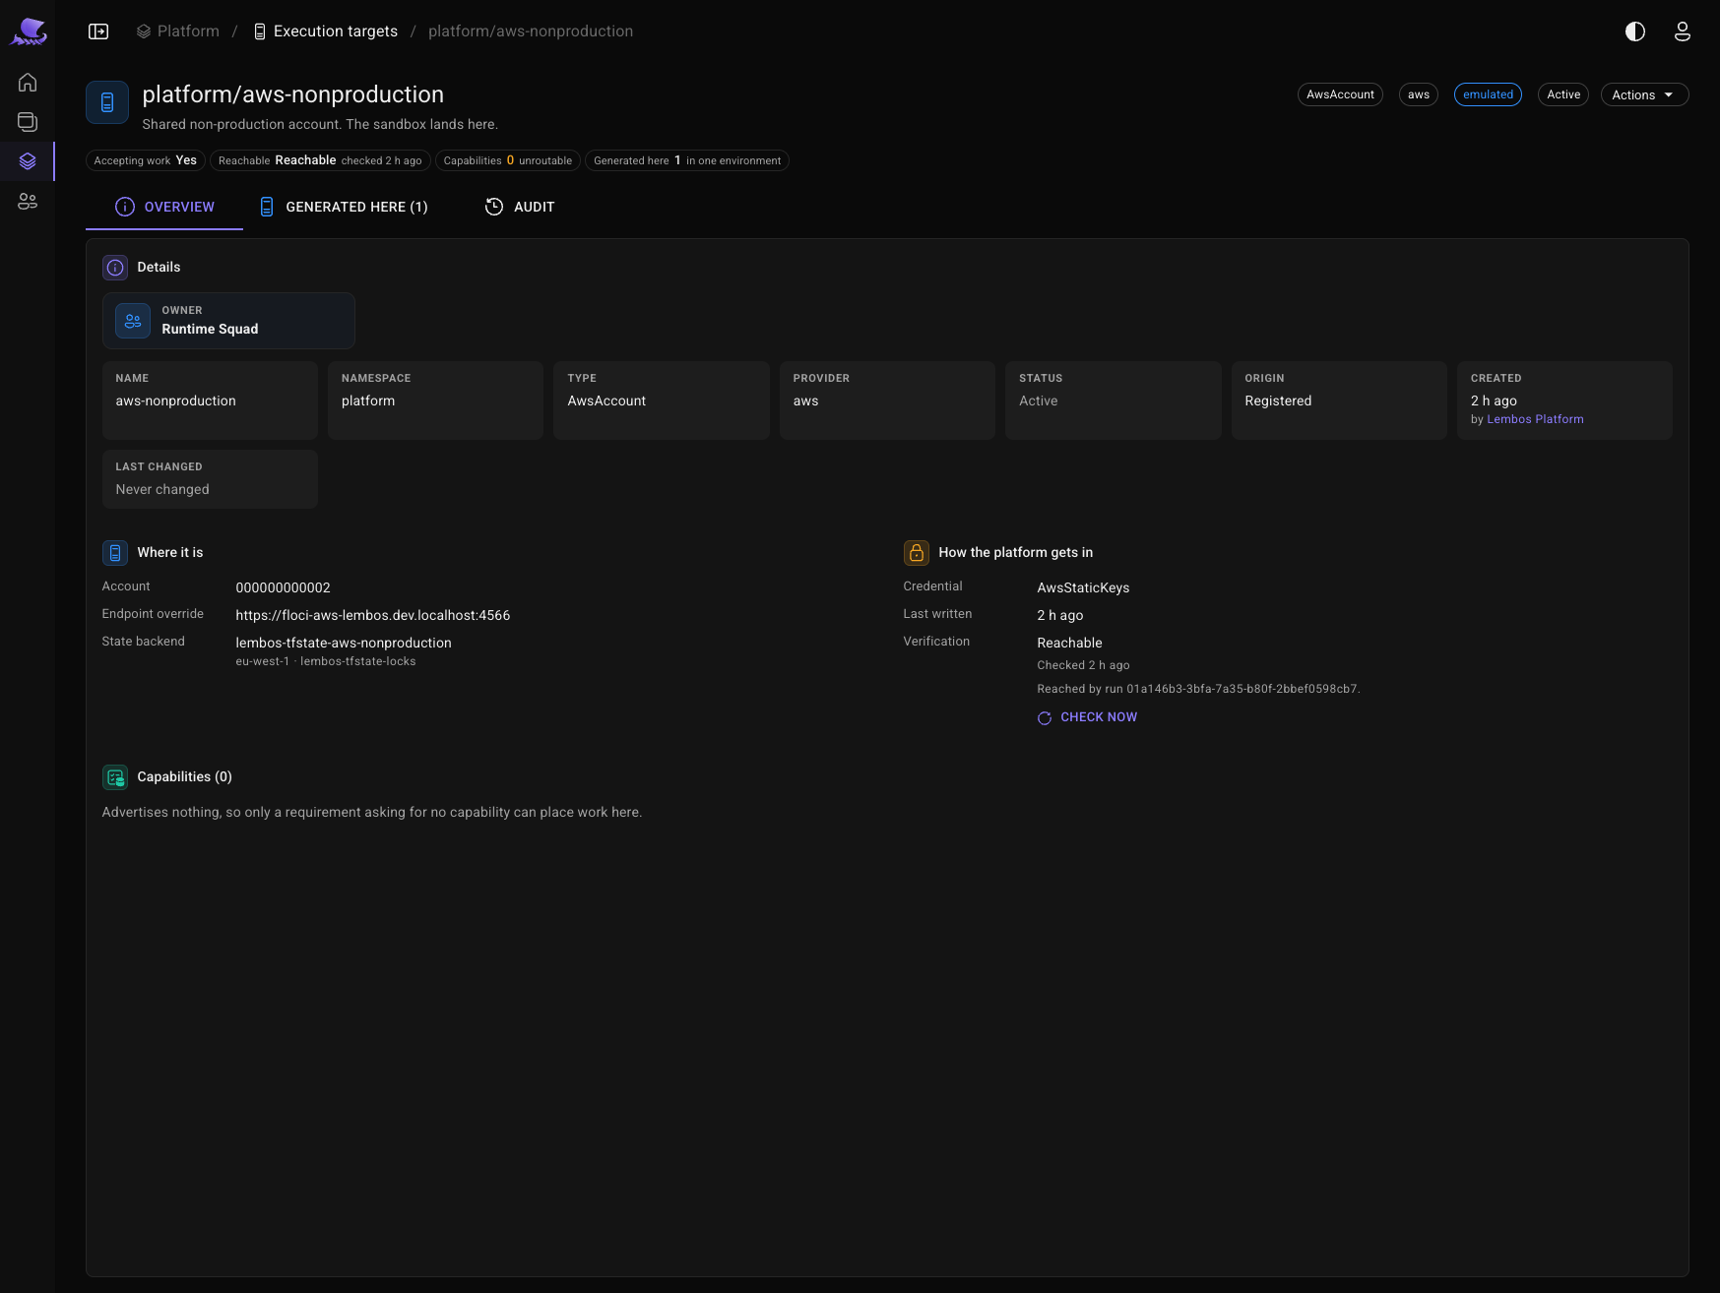Go to Execution targets breadcrumb
The height and width of the screenshot is (1293, 1720).
[326, 31]
